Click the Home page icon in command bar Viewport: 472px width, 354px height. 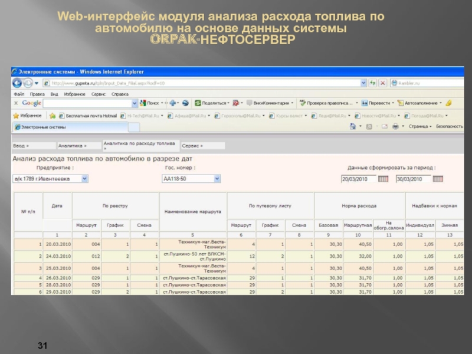tap(352, 126)
